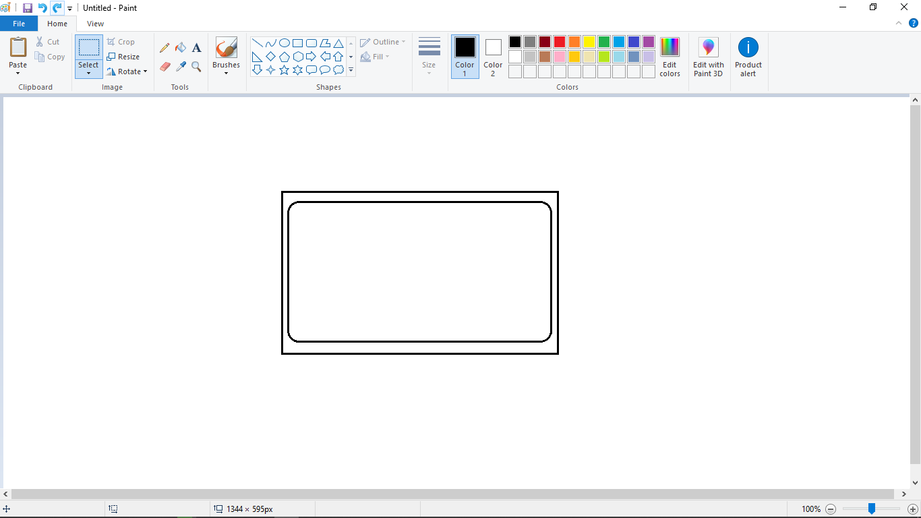Activate the Text tool
This screenshot has width=921, height=518.
196,48
